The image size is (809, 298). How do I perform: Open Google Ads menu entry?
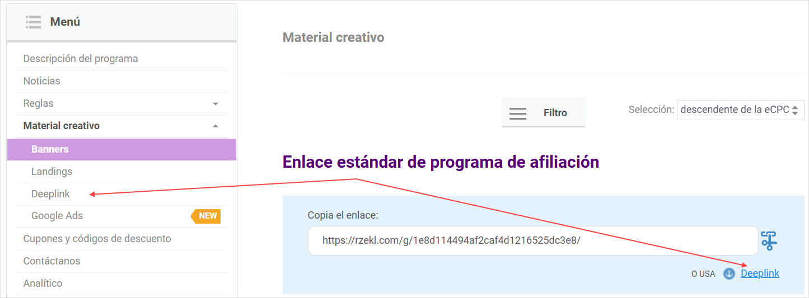(57, 216)
